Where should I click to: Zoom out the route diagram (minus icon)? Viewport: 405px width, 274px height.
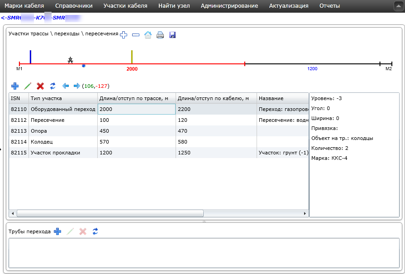pos(136,34)
